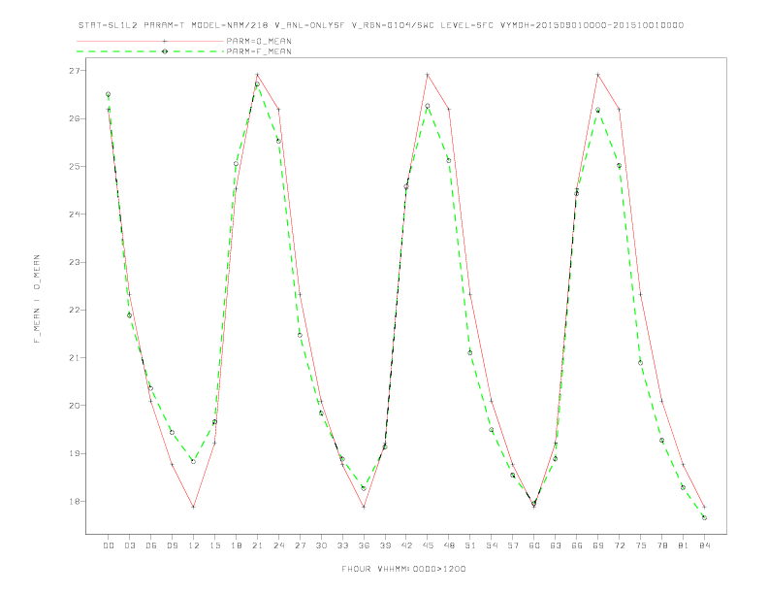Click y-axis tick value 19

(74, 453)
